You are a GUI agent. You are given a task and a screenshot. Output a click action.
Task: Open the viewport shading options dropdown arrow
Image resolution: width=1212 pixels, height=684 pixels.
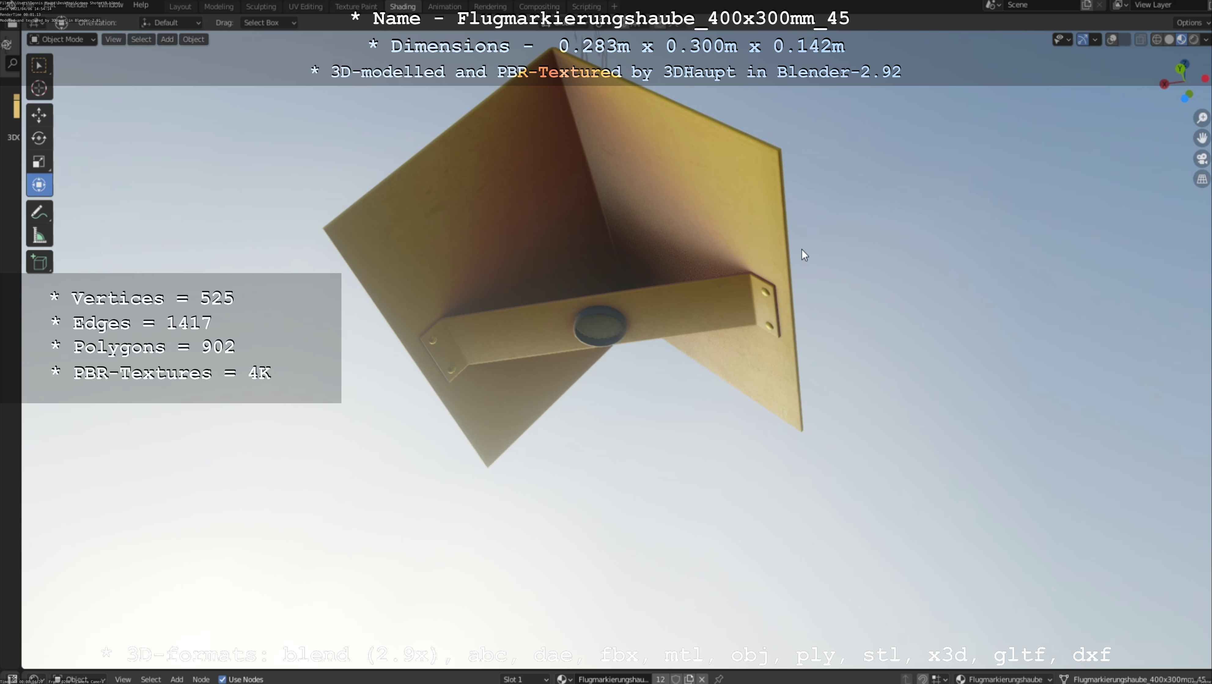[x=1205, y=39]
